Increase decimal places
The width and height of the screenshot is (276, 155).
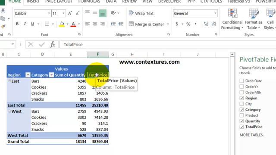[x=206, y=24]
